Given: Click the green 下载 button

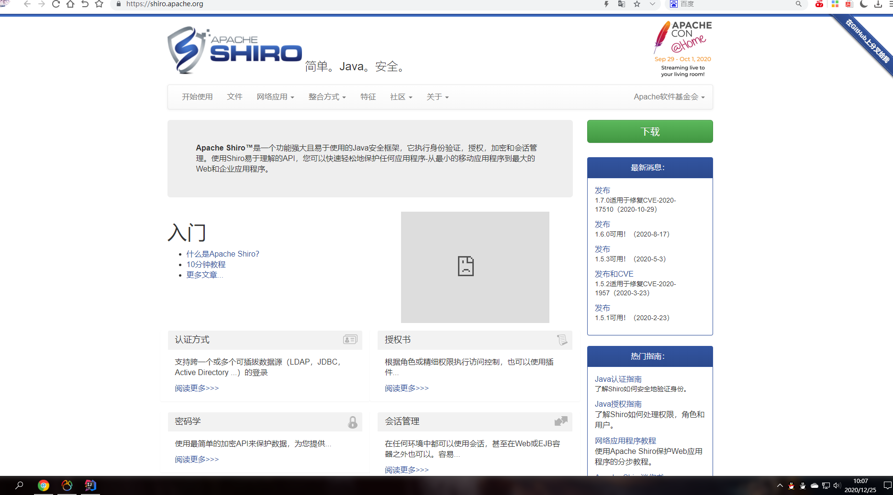Looking at the screenshot, I should point(649,131).
